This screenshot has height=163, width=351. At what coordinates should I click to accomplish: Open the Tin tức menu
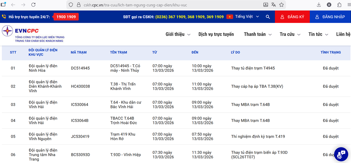318,34
